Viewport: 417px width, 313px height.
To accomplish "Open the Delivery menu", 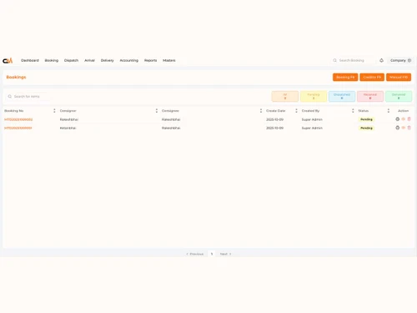I will pyautogui.click(x=108, y=60).
